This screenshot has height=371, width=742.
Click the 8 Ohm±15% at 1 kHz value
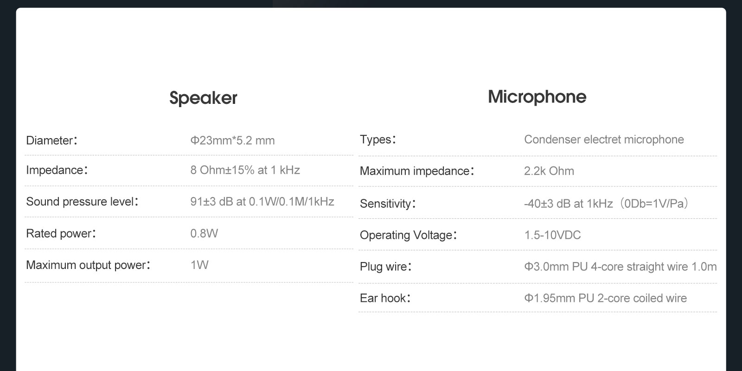[245, 170]
